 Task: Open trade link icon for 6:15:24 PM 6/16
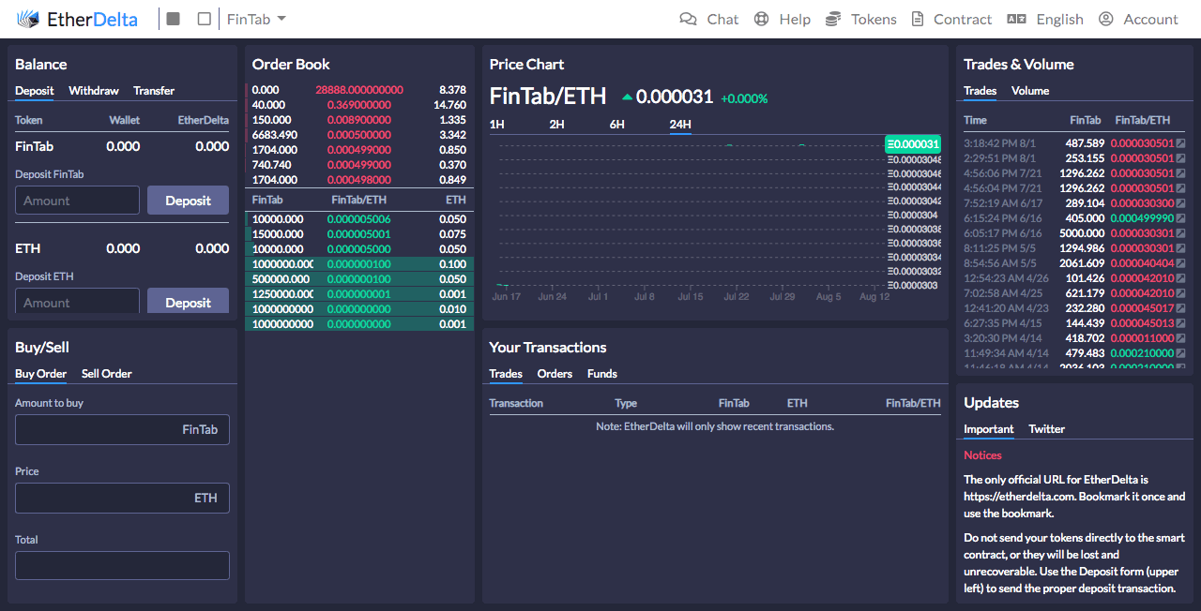(1180, 218)
